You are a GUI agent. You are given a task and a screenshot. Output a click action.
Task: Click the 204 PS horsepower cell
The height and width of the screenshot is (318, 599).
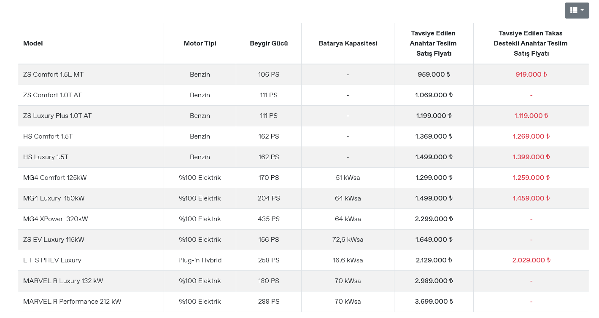pos(269,198)
